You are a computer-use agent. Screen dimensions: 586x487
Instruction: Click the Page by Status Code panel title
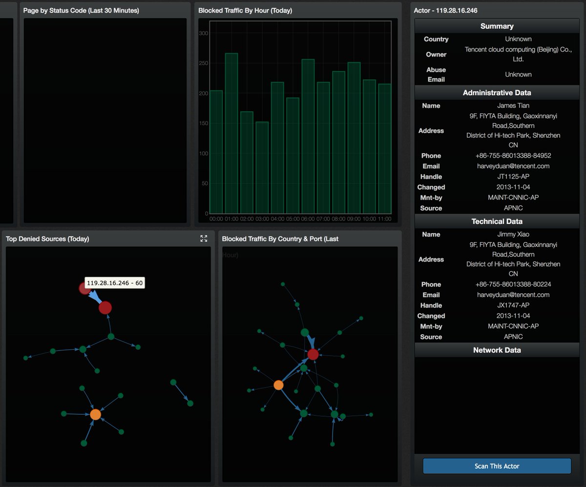tap(81, 10)
